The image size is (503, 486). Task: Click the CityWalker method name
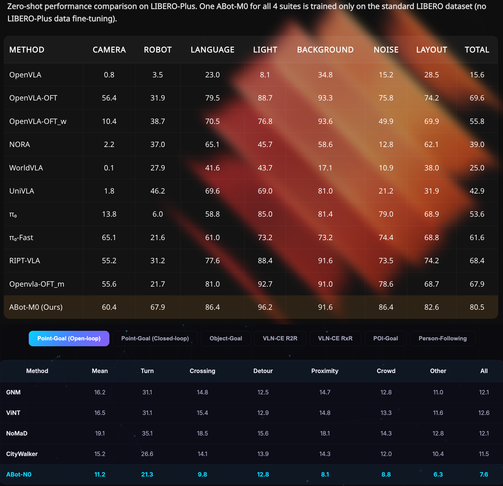pyautogui.click(x=22, y=454)
